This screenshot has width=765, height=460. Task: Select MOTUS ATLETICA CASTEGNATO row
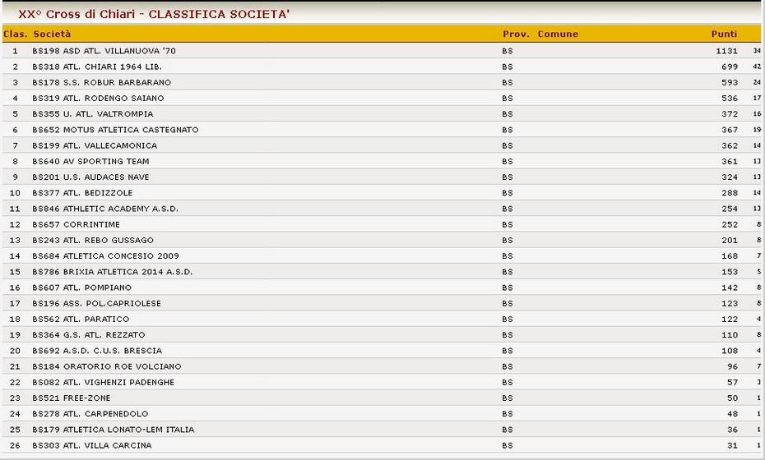[x=382, y=130]
